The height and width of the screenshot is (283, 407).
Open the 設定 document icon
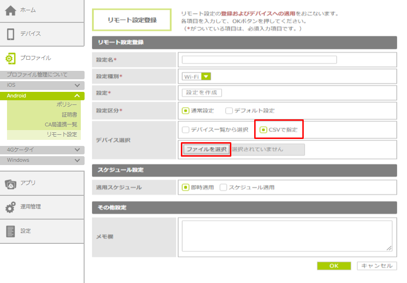coord(10,231)
